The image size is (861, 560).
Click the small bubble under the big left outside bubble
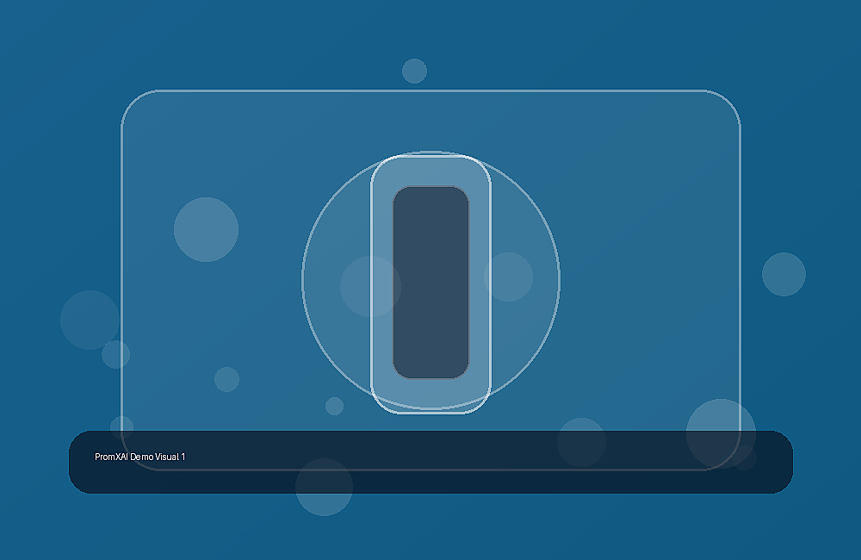116,354
